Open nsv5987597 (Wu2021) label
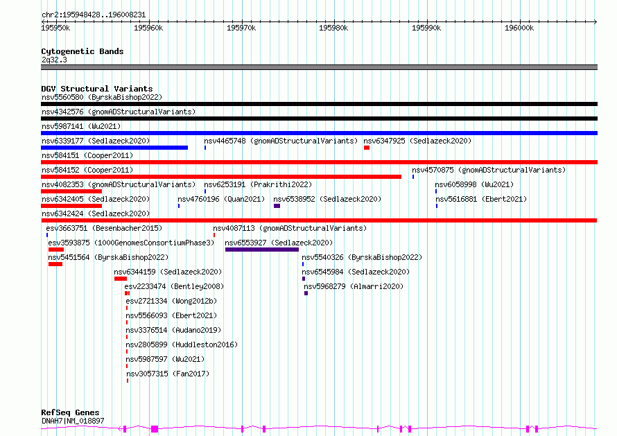 (165, 359)
